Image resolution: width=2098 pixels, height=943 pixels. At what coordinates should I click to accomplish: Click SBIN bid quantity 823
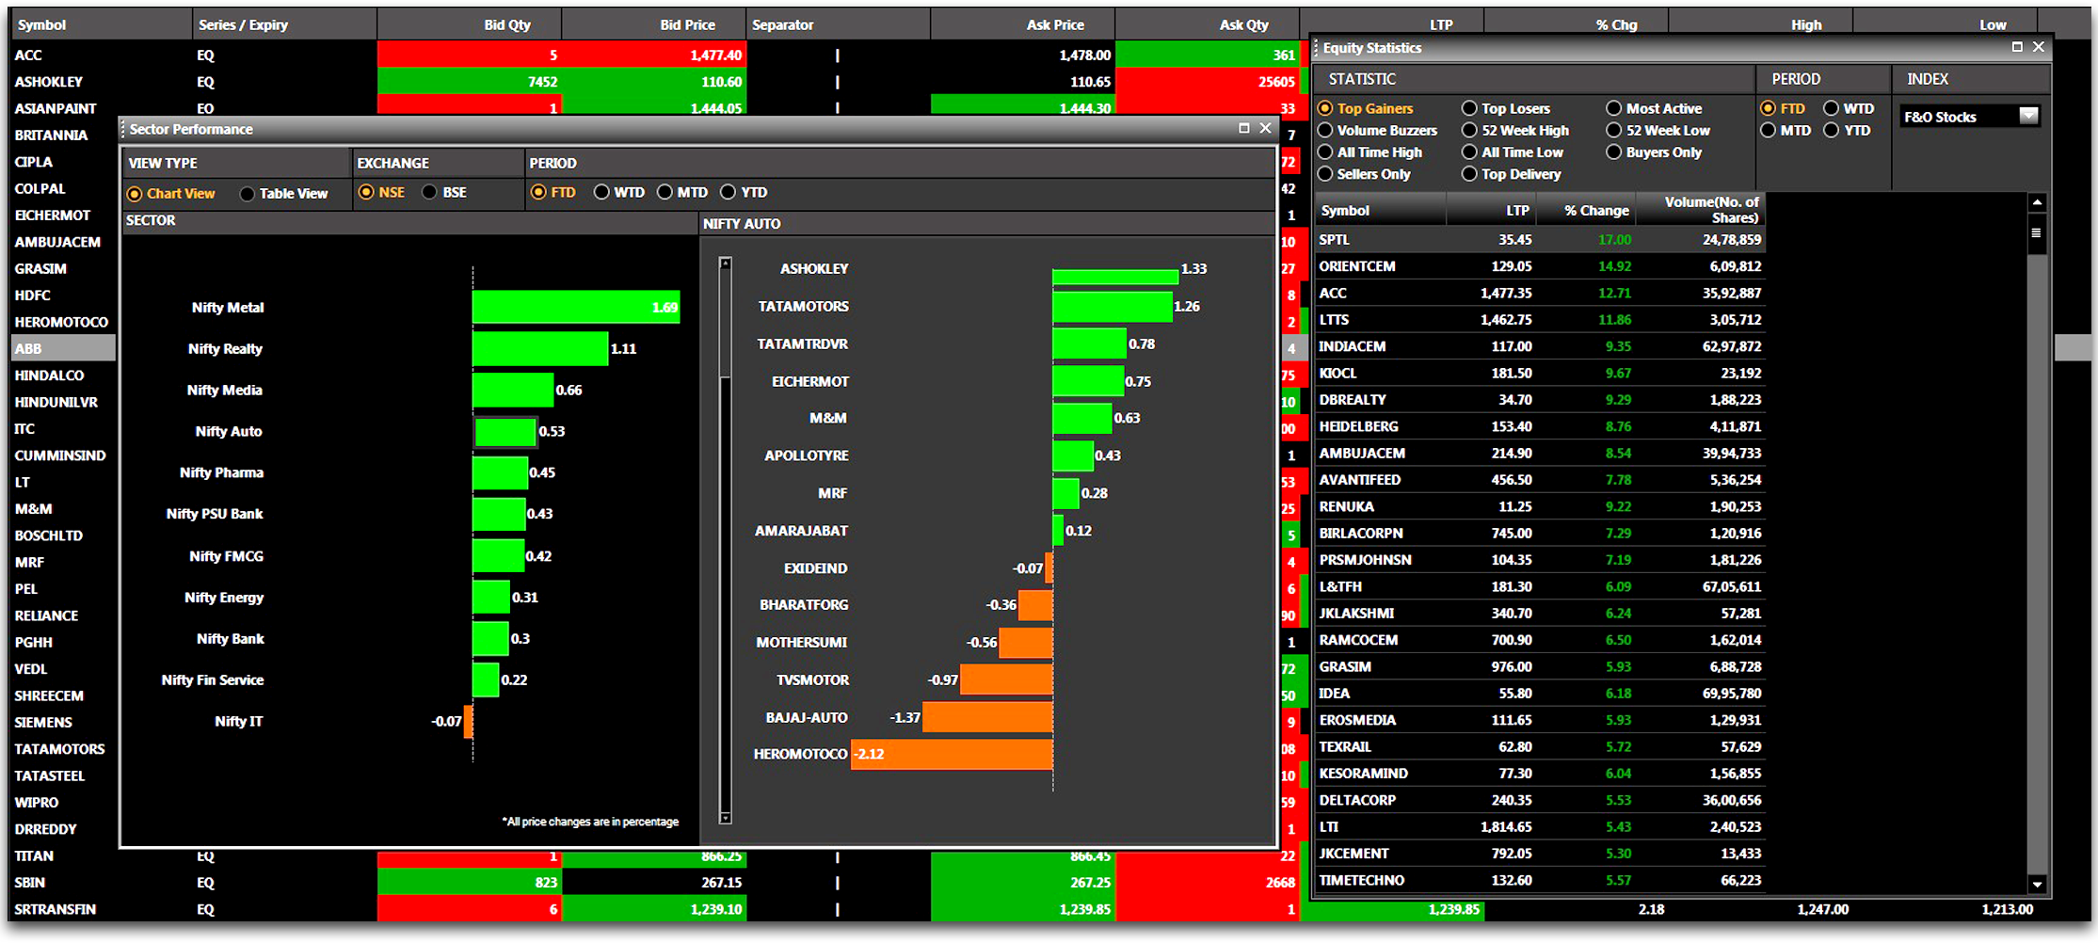pyautogui.click(x=470, y=882)
